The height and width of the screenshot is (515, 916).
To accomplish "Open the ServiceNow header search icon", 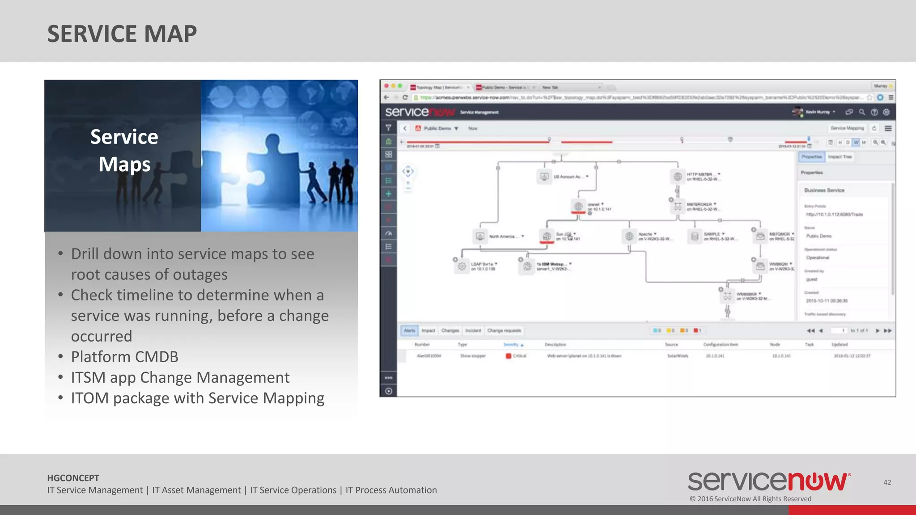I will 861,112.
